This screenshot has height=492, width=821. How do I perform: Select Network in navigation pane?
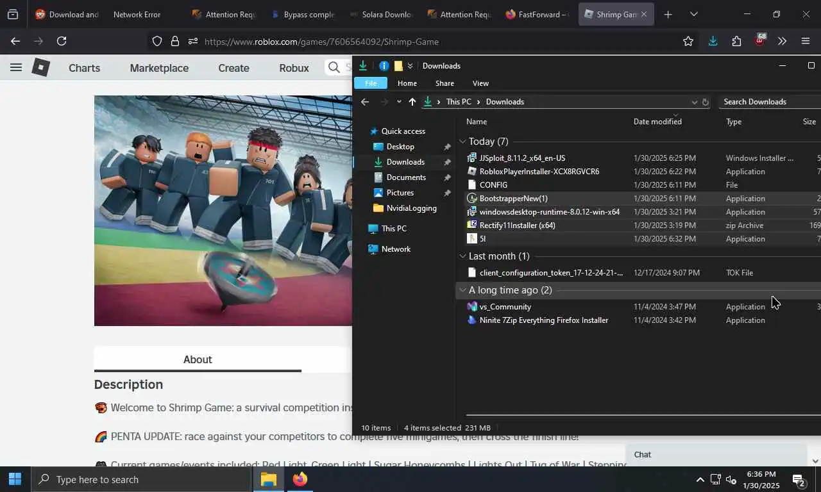[x=396, y=249]
